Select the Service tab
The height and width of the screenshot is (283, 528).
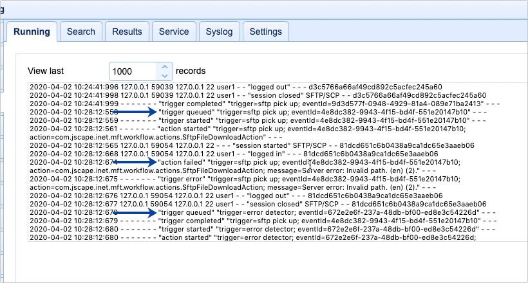click(174, 32)
